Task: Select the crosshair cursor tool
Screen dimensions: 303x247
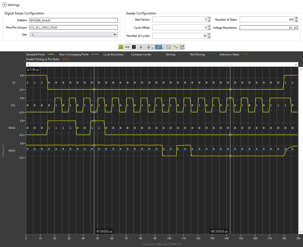Action: pyautogui.click(x=141, y=47)
